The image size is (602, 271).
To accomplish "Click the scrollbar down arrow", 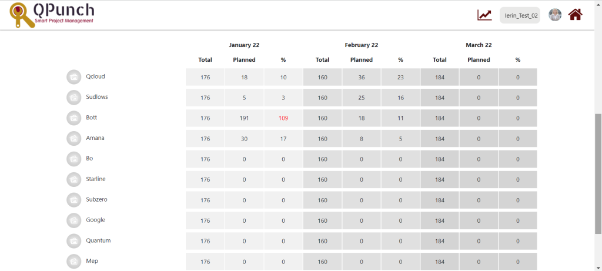I will tap(598, 267).
